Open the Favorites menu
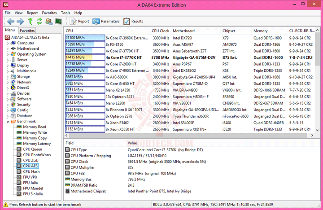The image size is (323, 210). [49, 13]
